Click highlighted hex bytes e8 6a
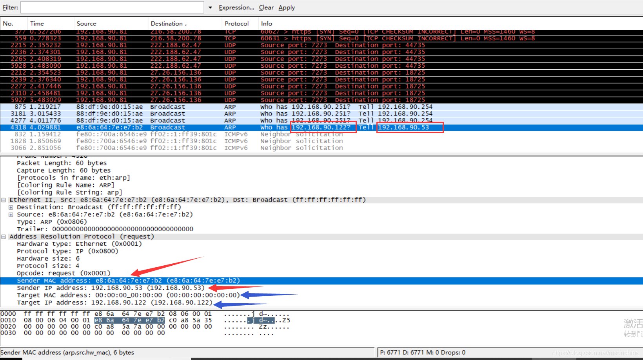Viewport: 643px width, 360px height. (x=104, y=320)
